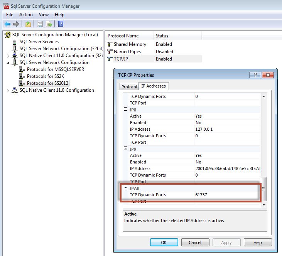The height and width of the screenshot is (256, 282).
Task: Click the Named Pipes protocol icon
Action: [110, 52]
